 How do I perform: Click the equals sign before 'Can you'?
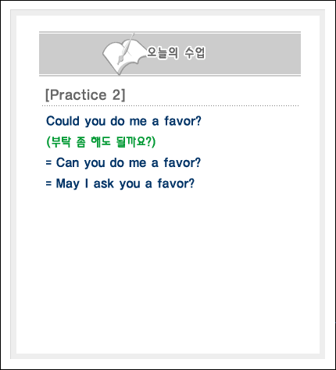(x=48, y=163)
